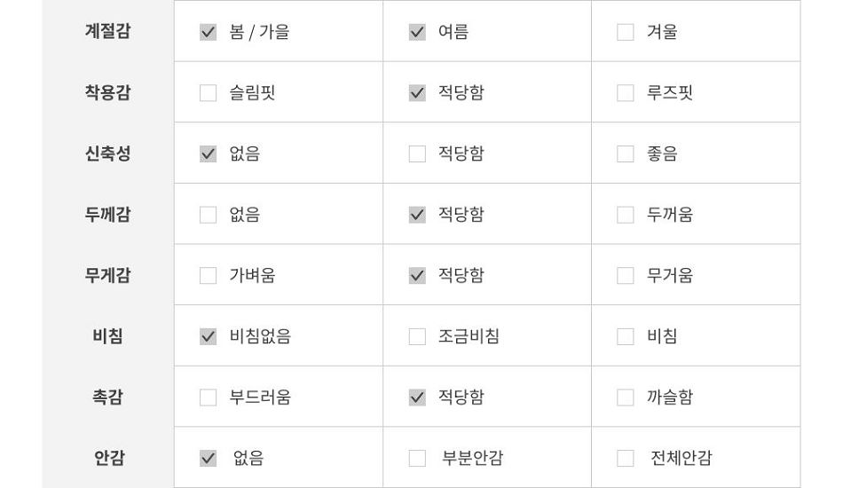Check the 부분안감 lining checkbox

[417, 459]
